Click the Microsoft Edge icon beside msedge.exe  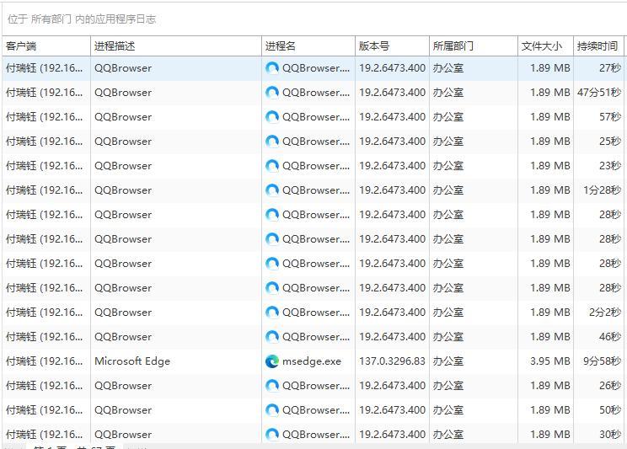(272, 361)
